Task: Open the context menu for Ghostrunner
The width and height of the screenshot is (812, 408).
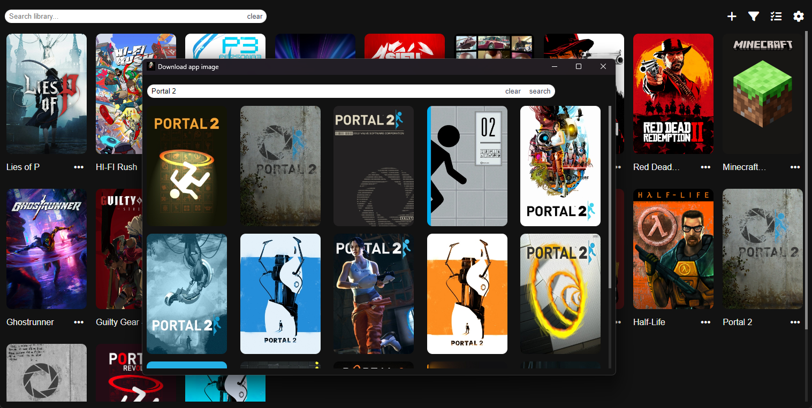Action: pos(78,322)
